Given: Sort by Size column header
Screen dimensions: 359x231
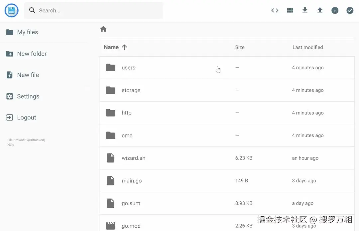Looking at the screenshot, I should [240, 47].
